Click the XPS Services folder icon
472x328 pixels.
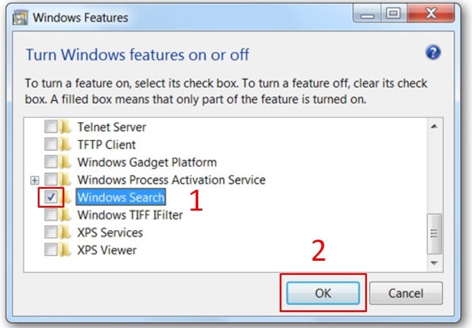pos(66,232)
